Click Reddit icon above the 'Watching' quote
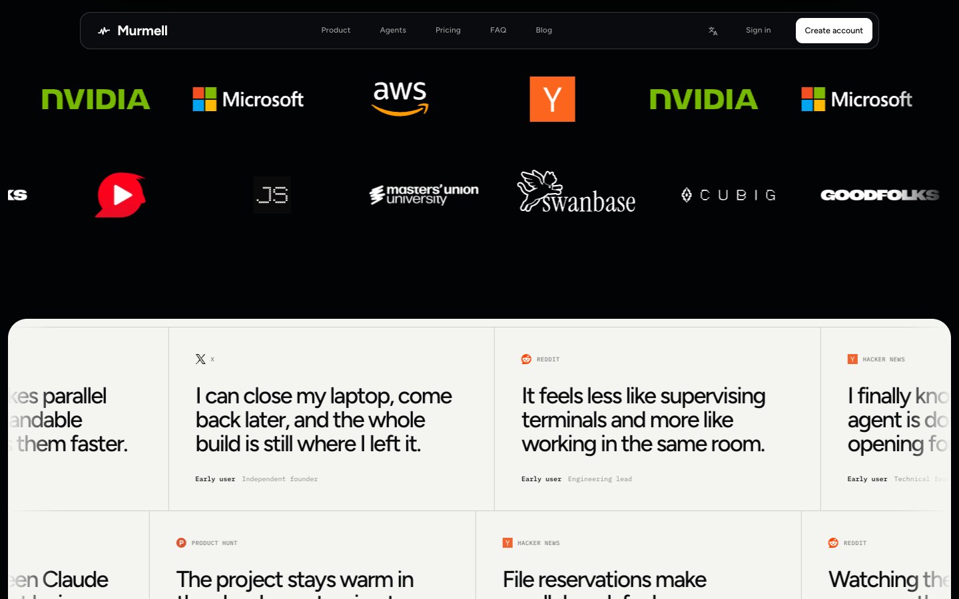This screenshot has height=599, width=959. [x=833, y=543]
